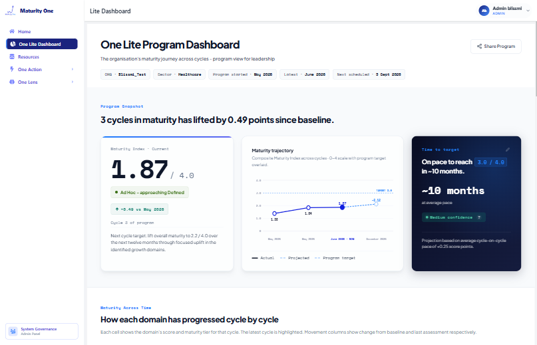
Task: Open the Medium confidence help question mark
Action: (479, 217)
